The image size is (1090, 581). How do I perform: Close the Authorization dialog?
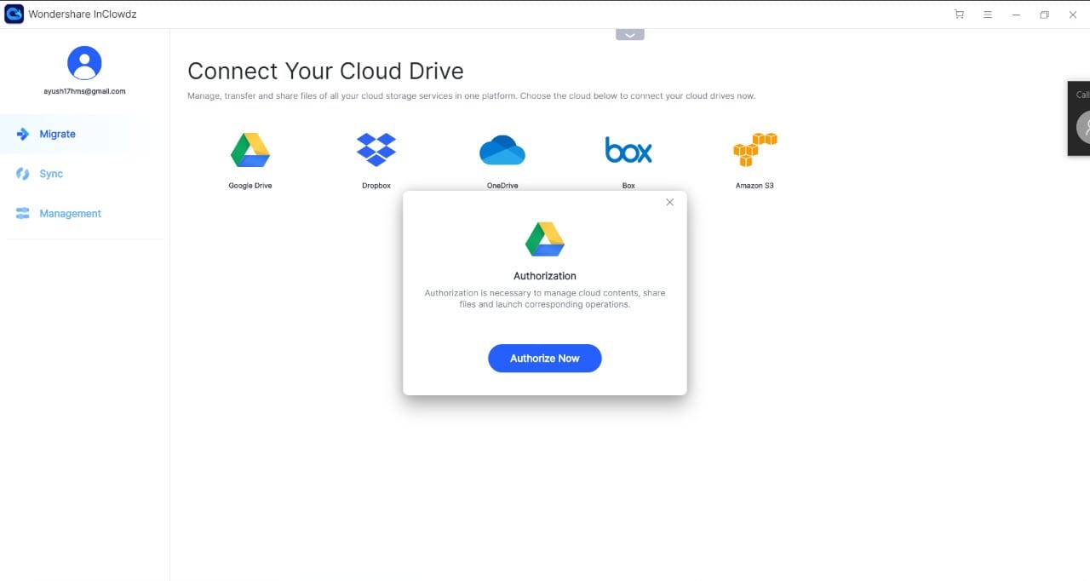(x=669, y=202)
